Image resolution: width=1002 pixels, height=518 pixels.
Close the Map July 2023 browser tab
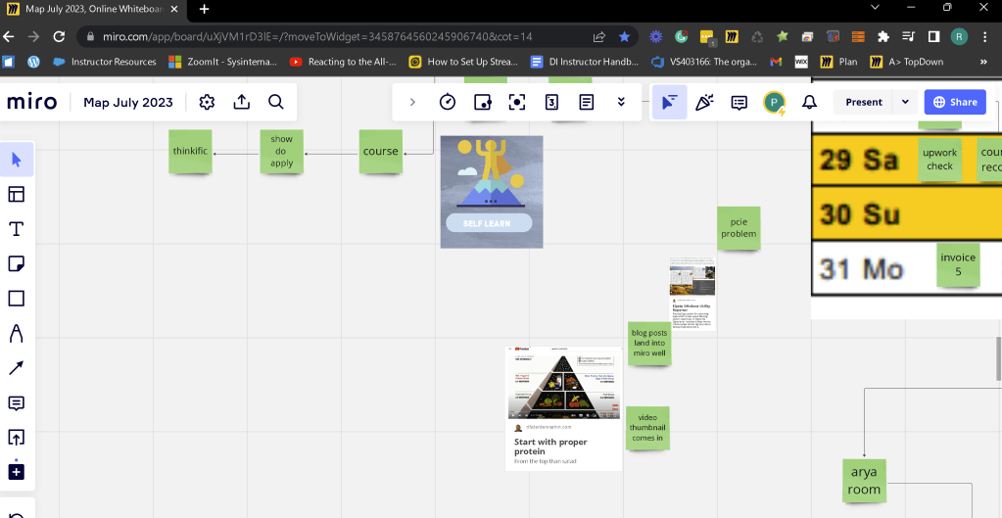[174, 9]
